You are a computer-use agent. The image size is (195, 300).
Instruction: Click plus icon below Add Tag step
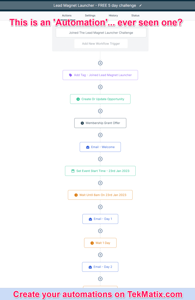(100, 87)
